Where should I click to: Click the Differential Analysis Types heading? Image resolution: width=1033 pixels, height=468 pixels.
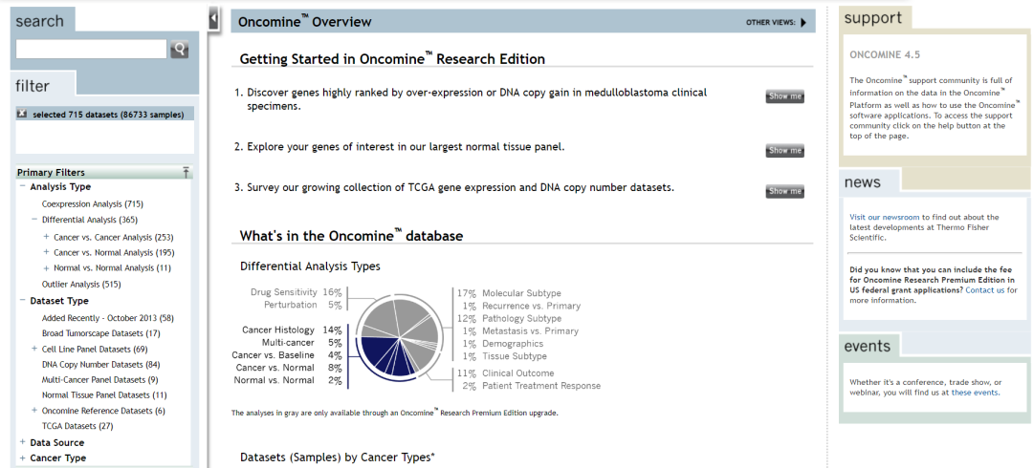click(x=310, y=266)
